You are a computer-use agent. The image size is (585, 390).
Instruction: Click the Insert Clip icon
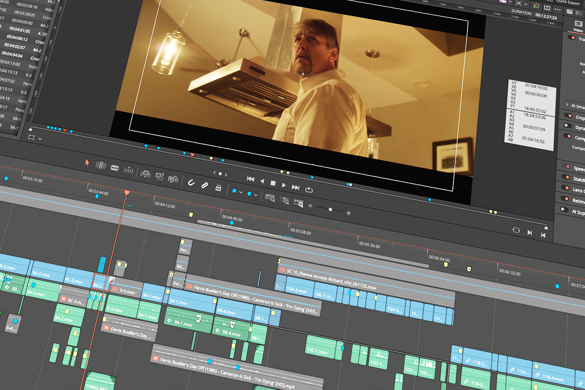click(x=145, y=173)
